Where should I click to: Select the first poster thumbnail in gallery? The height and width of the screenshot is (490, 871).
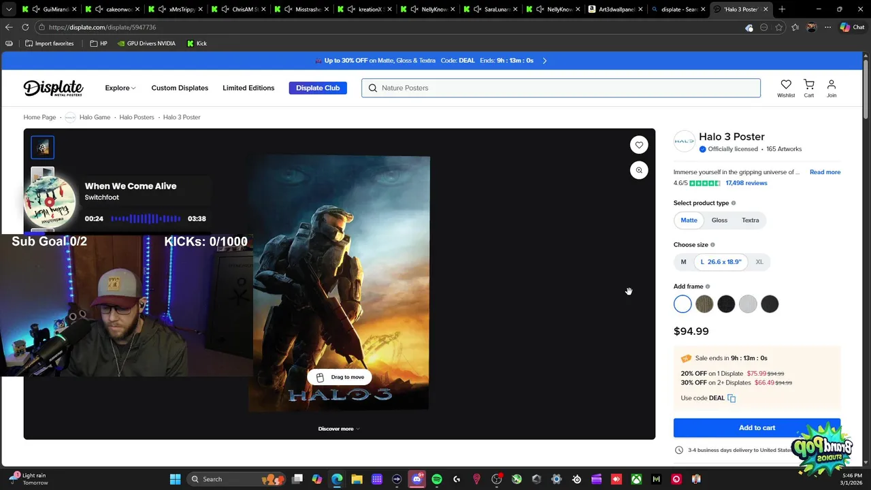point(42,147)
